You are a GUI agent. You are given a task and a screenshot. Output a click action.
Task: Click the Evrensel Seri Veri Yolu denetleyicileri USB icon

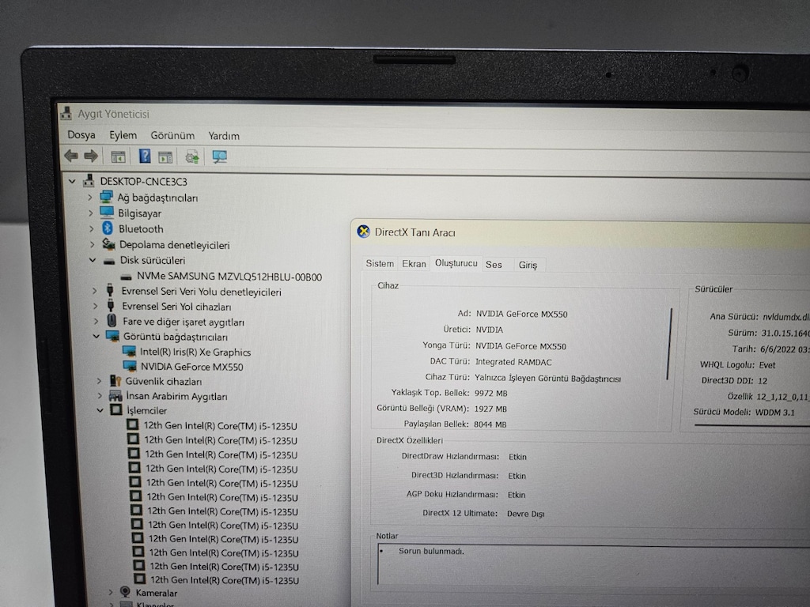(110, 290)
